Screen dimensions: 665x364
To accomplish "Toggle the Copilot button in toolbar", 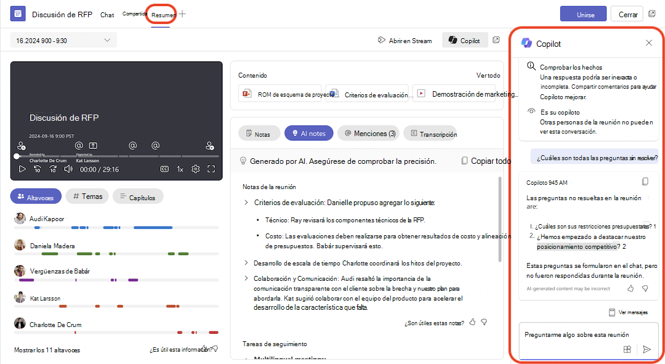I will (465, 40).
